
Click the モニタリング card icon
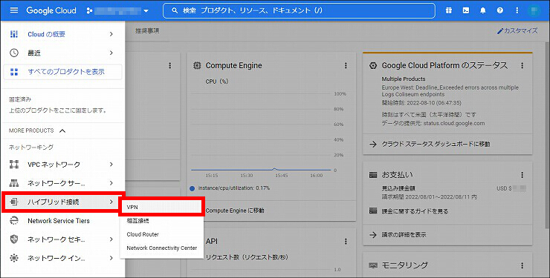[x=373, y=265]
